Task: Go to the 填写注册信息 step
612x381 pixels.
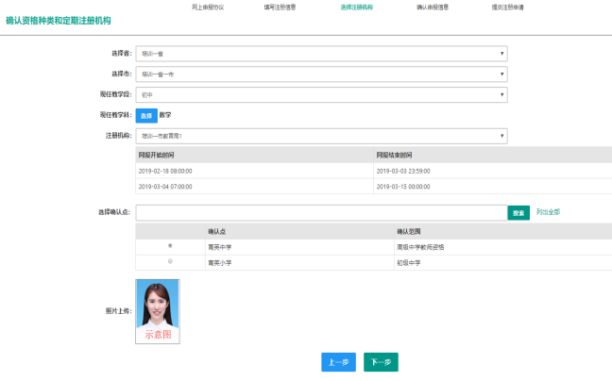Action: pyautogui.click(x=281, y=7)
